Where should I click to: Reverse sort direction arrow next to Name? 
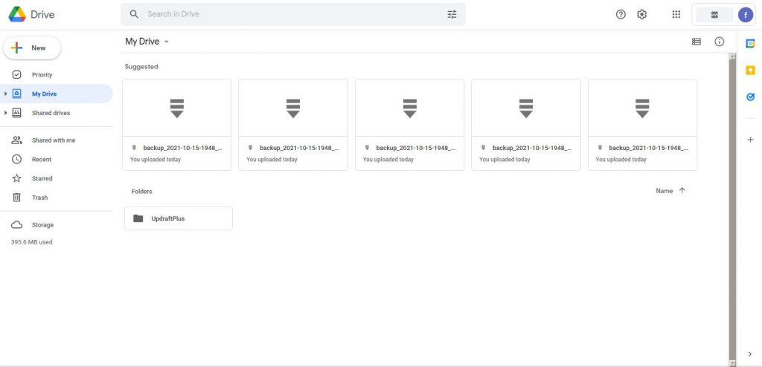(682, 191)
